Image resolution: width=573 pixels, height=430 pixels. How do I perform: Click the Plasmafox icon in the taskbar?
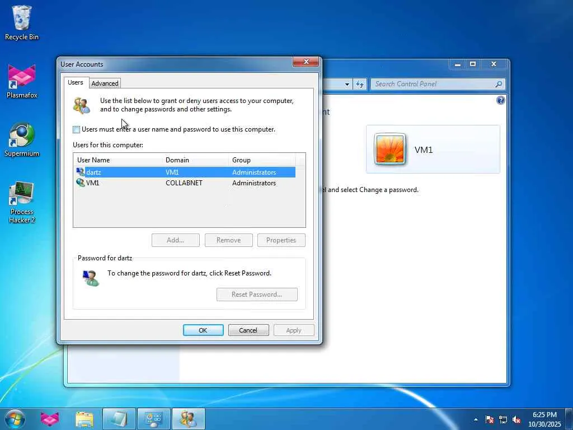50,419
